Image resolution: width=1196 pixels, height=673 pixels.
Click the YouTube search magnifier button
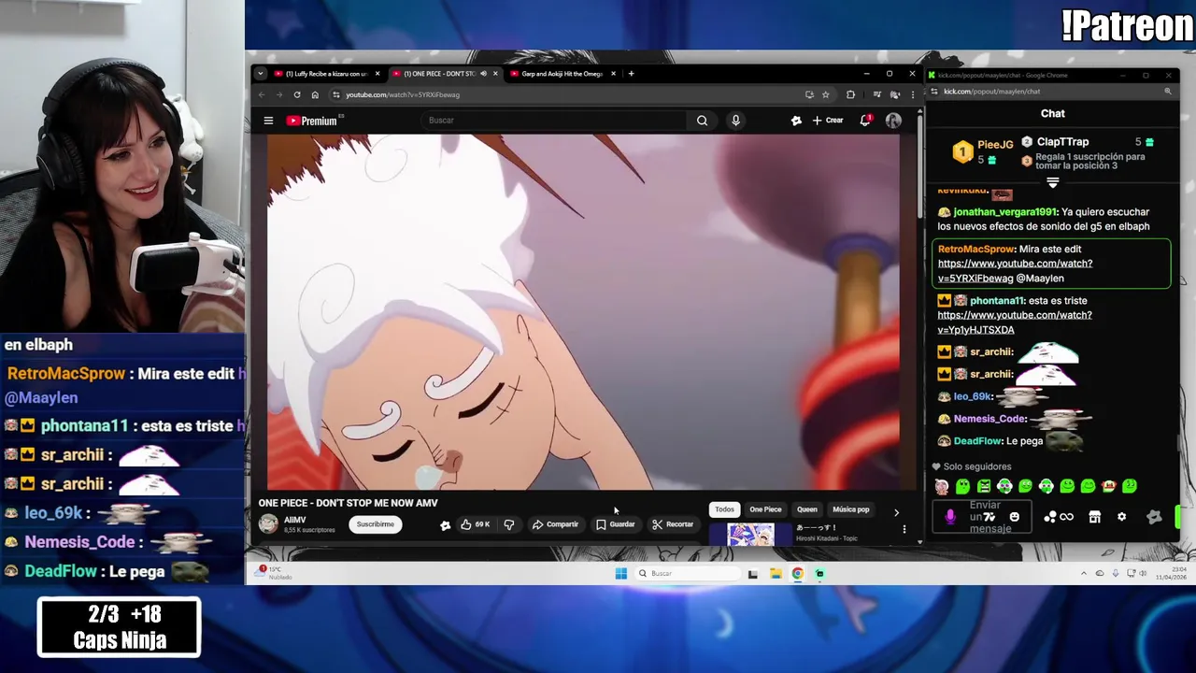[x=702, y=121]
